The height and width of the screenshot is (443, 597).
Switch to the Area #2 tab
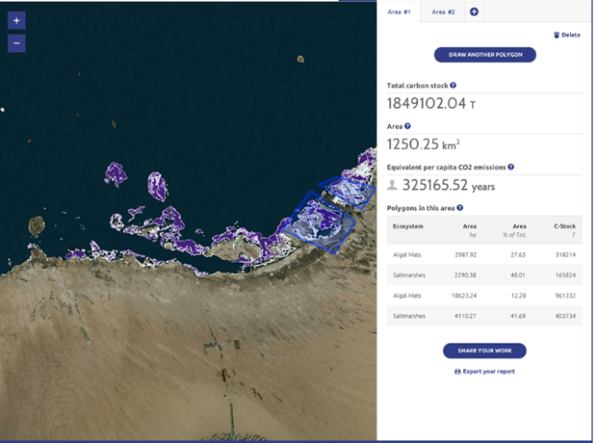443,11
